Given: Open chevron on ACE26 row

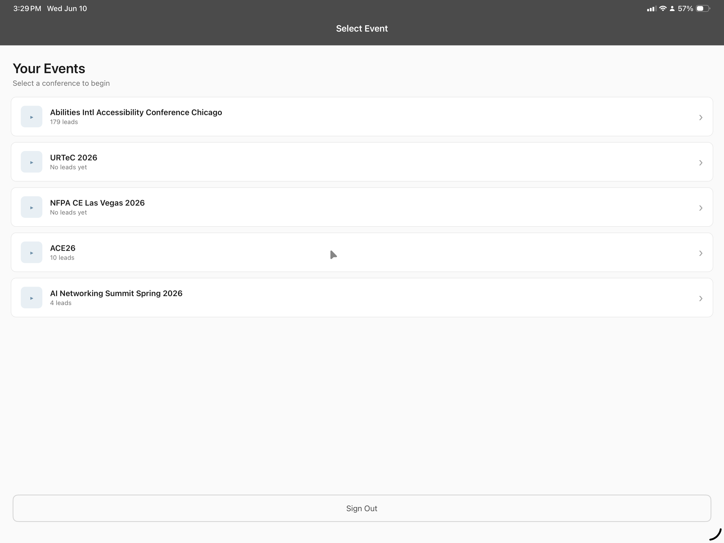Looking at the screenshot, I should [x=700, y=253].
